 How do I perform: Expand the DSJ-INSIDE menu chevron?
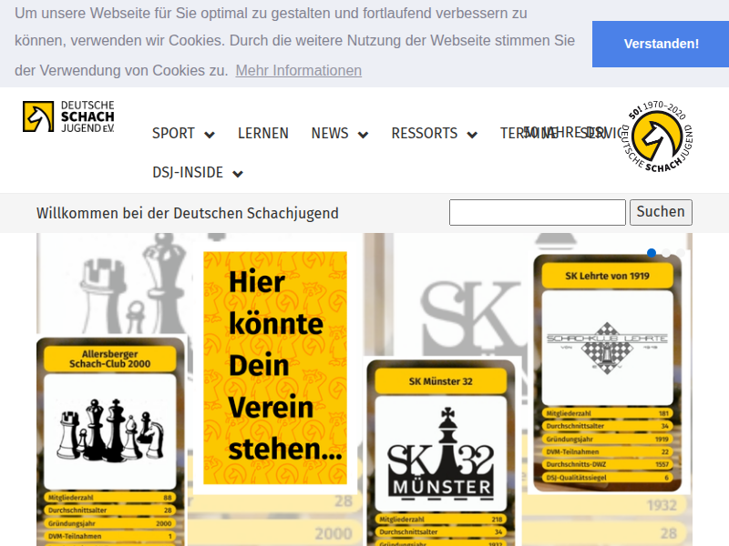pos(238,174)
